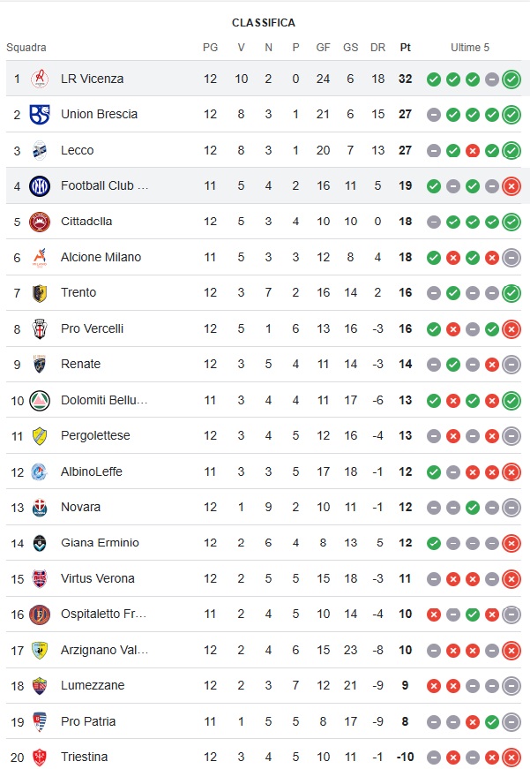Image resolution: width=530 pixels, height=769 pixels.
Task: Click Renate's latest draw result icon
Action: (511, 365)
